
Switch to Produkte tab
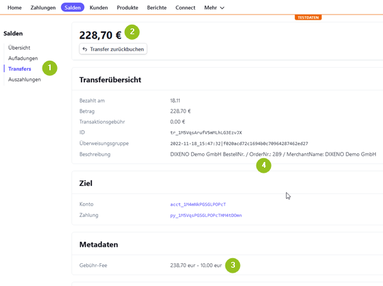pyautogui.click(x=127, y=8)
